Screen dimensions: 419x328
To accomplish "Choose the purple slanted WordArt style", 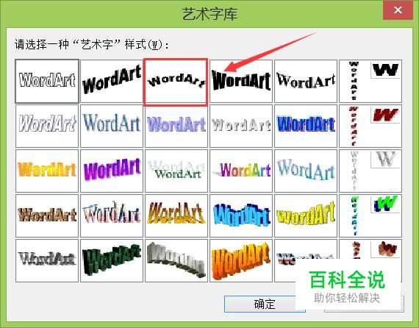I will [x=112, y=171].
